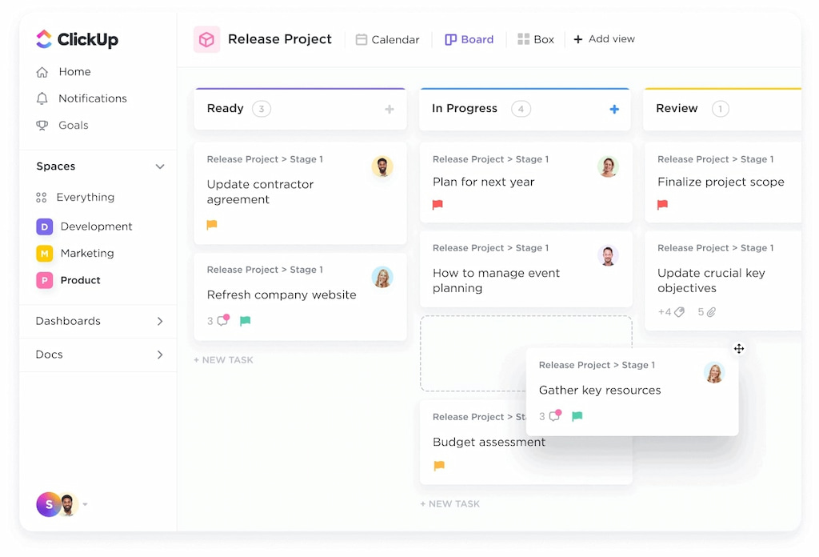Screen dimensions: 819x557
Task: Click tag icon on Update crucial key objectives
Action: click(679, 312)
